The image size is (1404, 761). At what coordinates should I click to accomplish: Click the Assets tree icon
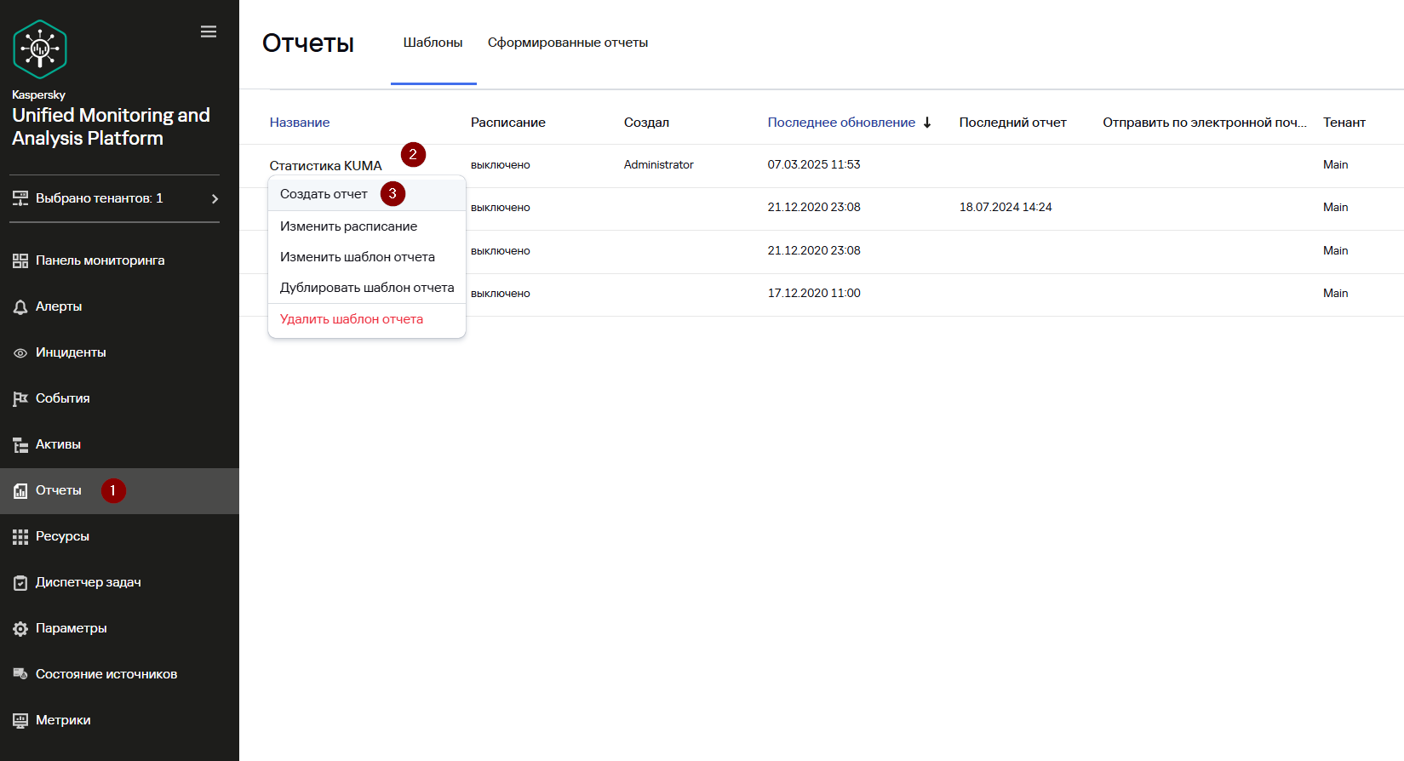point(20,445)
